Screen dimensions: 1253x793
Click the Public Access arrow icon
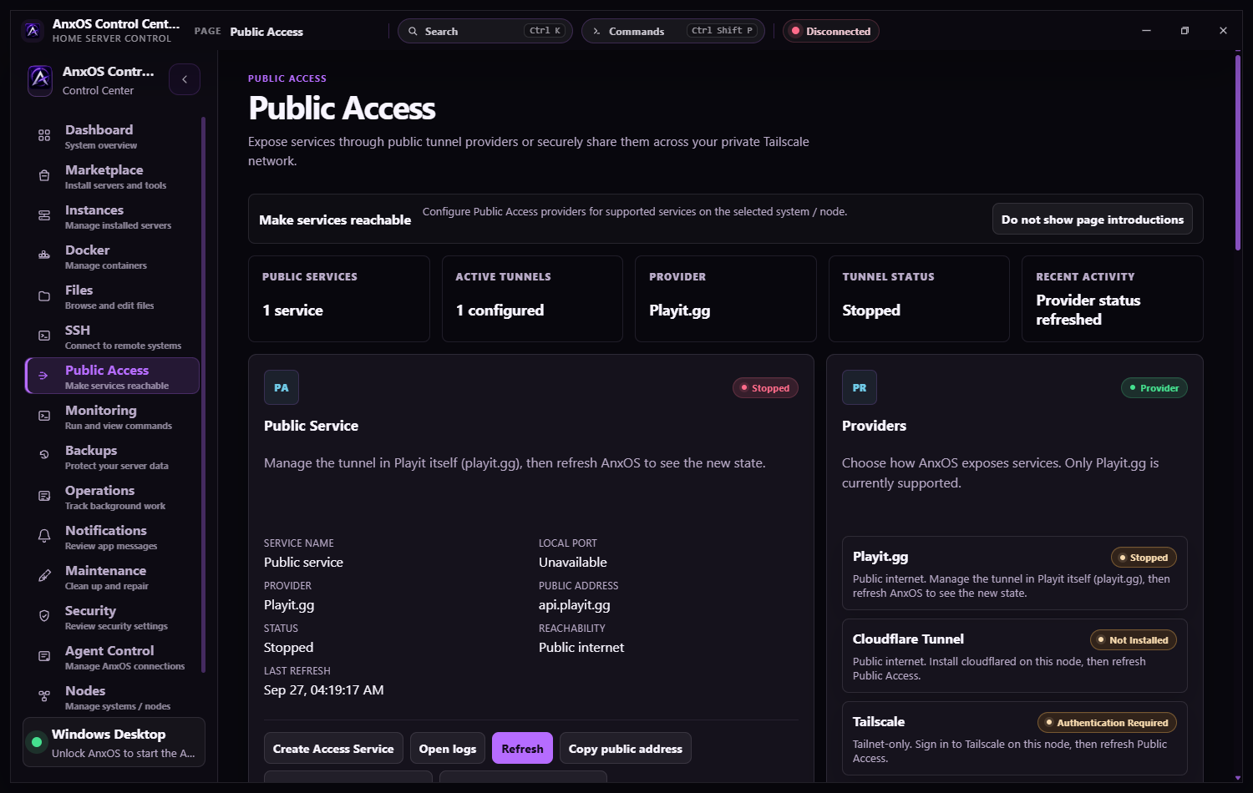(x=44, y=376)
